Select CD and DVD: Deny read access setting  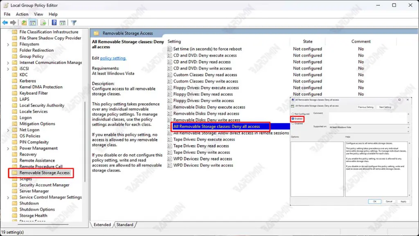click(x=202, y=62)
